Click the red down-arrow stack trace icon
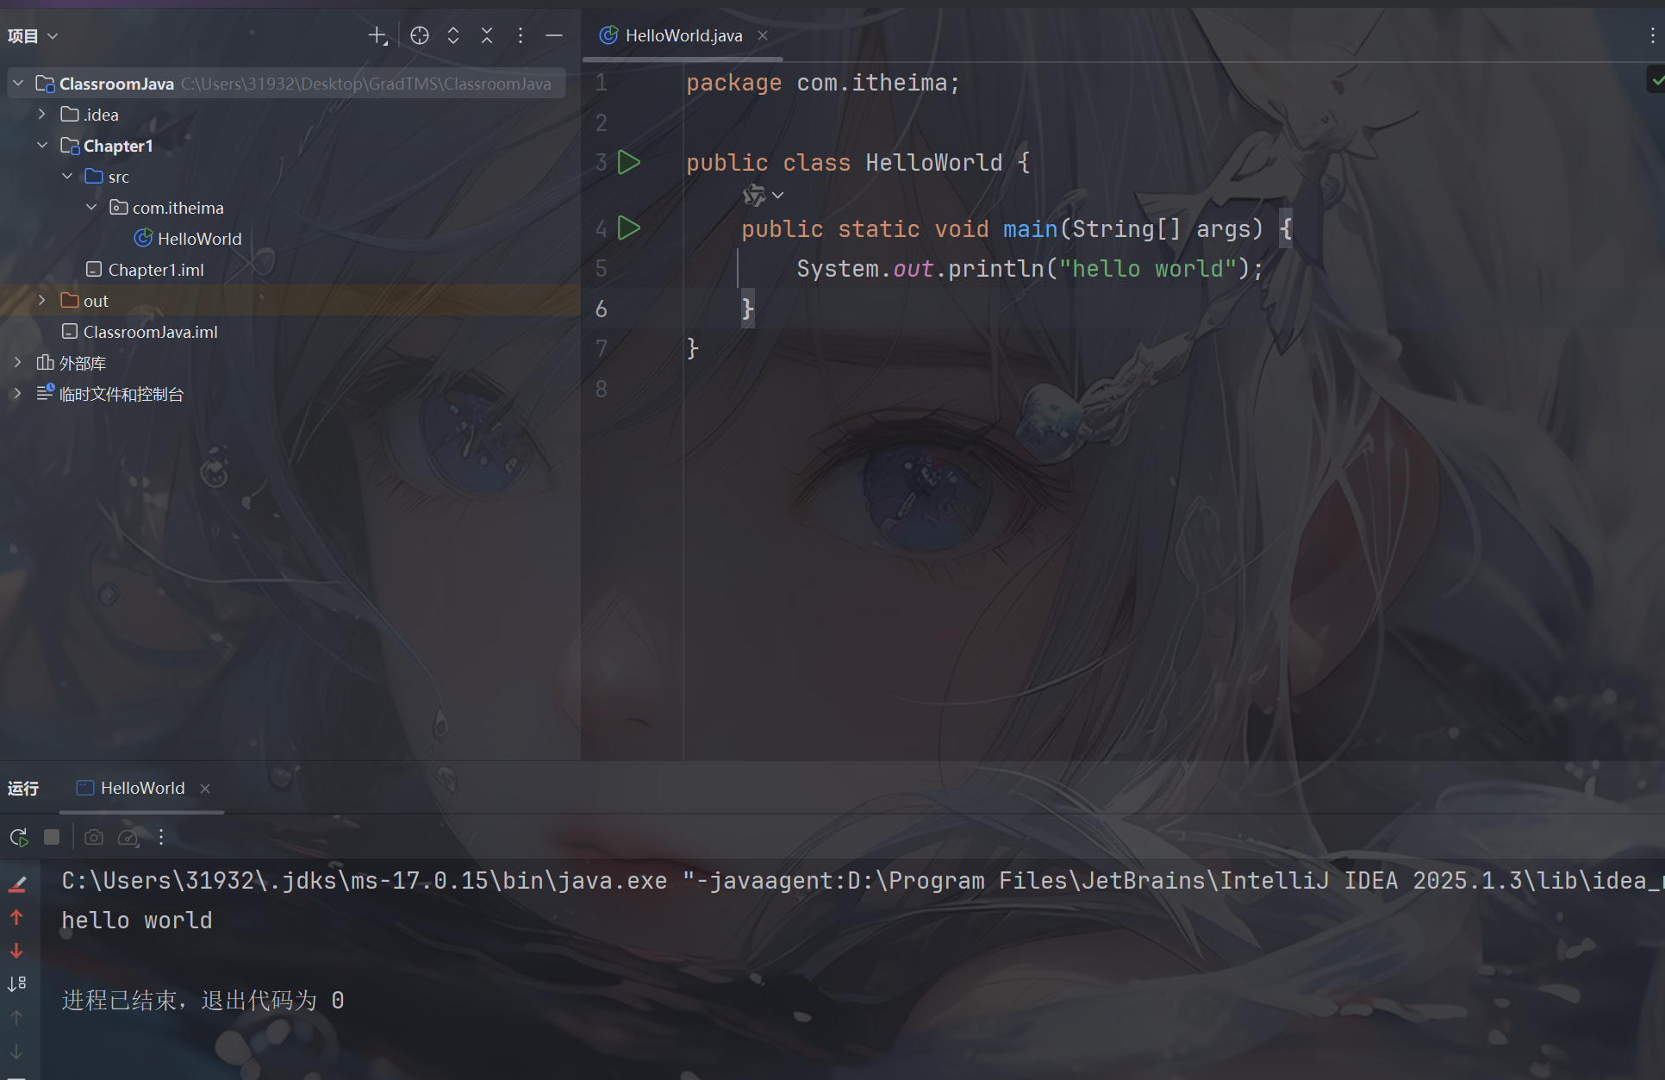Viewport: 1665px width, 1080px height. pos(16,951)
